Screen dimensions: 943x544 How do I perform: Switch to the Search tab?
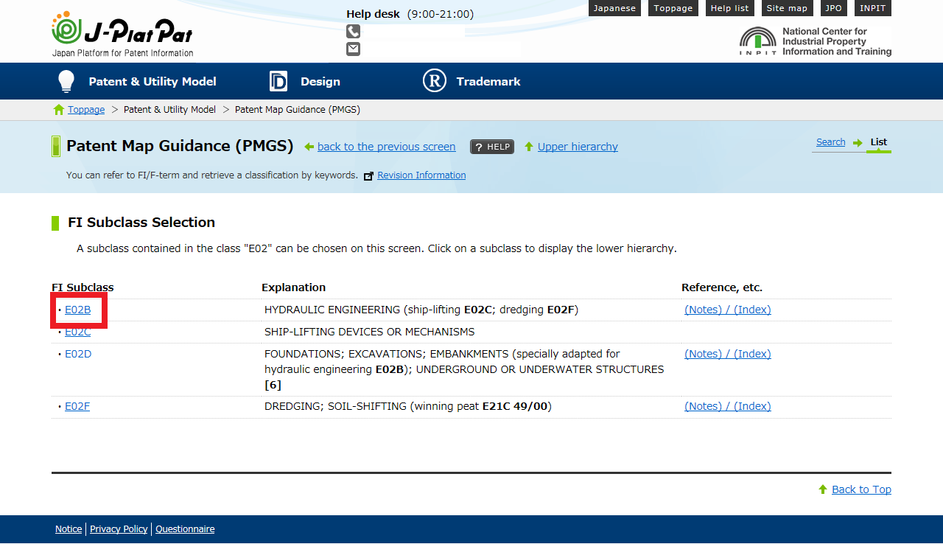click(x=830, y=142)
